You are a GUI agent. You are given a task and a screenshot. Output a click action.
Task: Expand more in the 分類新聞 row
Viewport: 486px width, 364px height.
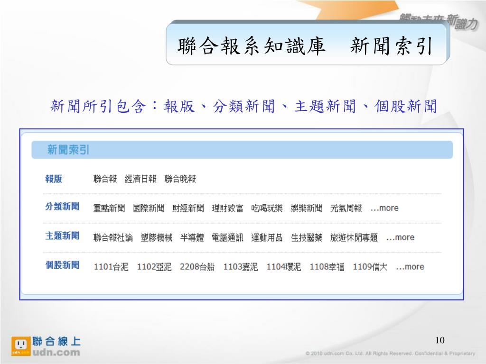point(384,209)
